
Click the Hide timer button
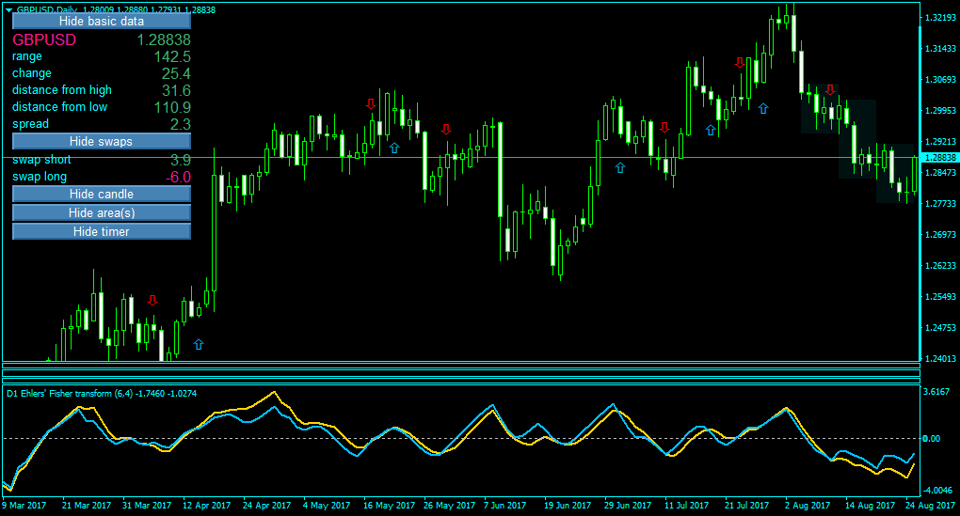[x=102, y=232]
